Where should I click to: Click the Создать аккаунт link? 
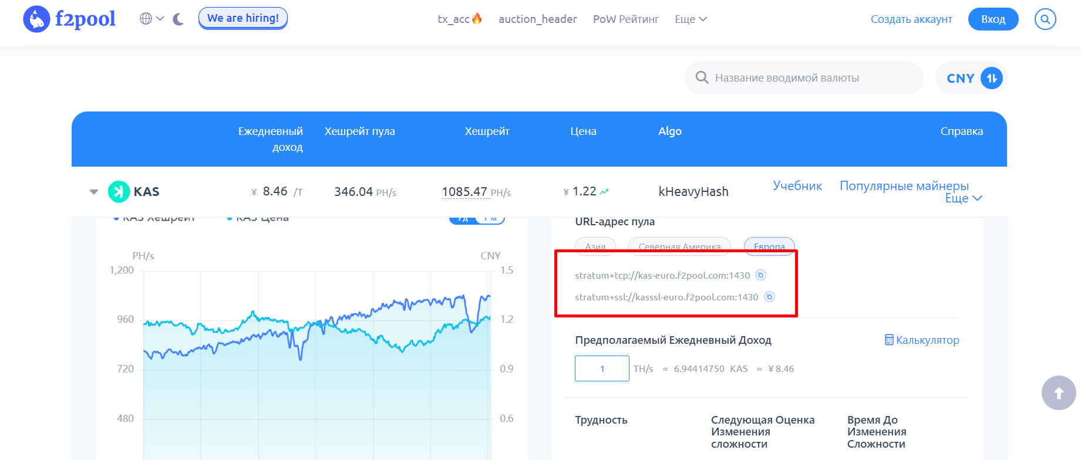[x=911, y=19]
